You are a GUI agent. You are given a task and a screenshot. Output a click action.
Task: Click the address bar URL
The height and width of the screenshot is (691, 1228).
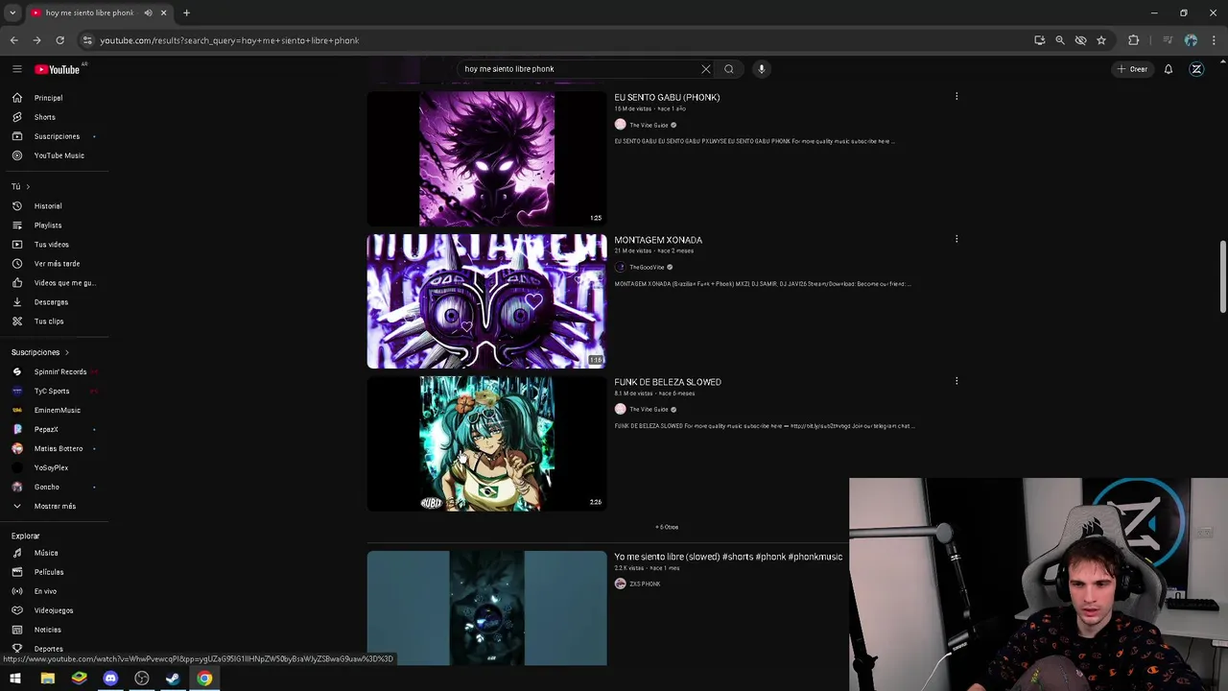pyautogui.click(x=229, y=40)
